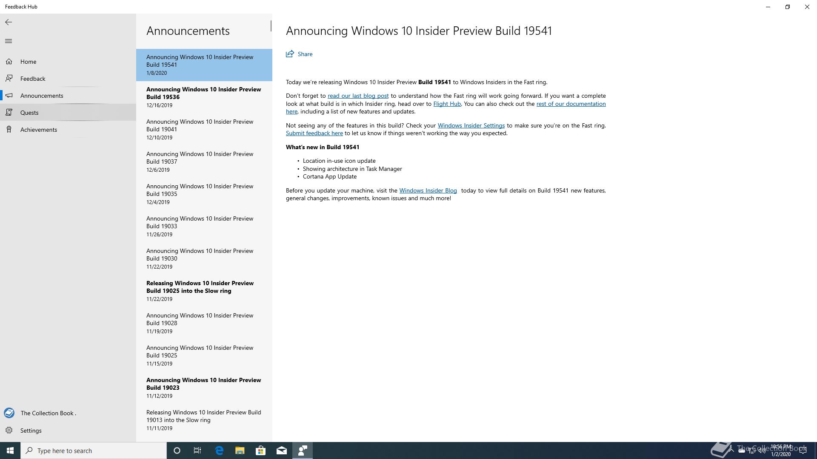Open the Flight Hub link
This screenshot has width=817, height=459.
click(447, 104)
